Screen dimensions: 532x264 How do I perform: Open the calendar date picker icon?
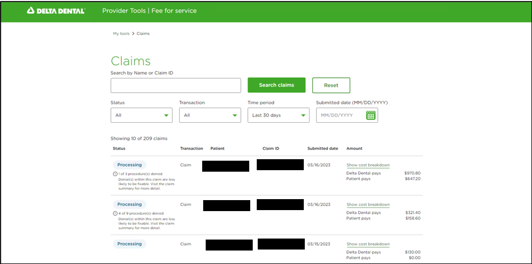pos(370,115)
